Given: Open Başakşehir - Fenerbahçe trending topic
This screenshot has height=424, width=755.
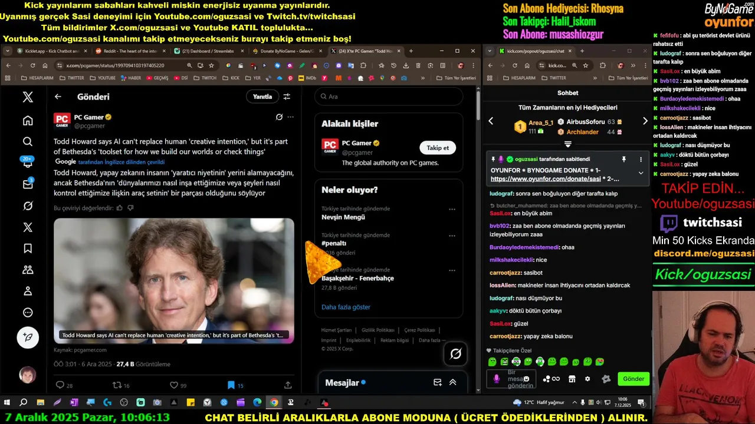Looking at the screenshot, I should [357, 278].
